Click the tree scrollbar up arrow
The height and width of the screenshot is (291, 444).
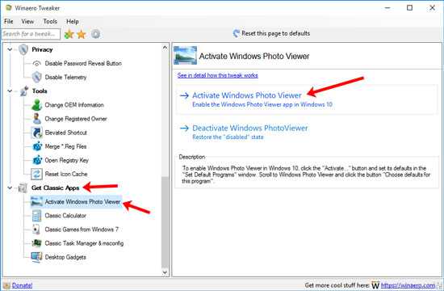165,48
